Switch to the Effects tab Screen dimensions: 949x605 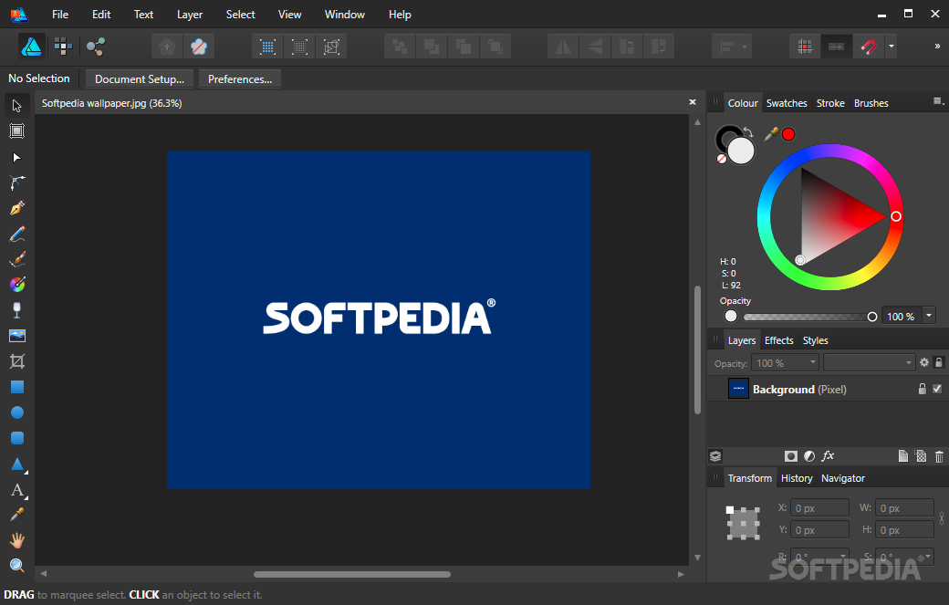pyautogui.click(x=778, y=340)
